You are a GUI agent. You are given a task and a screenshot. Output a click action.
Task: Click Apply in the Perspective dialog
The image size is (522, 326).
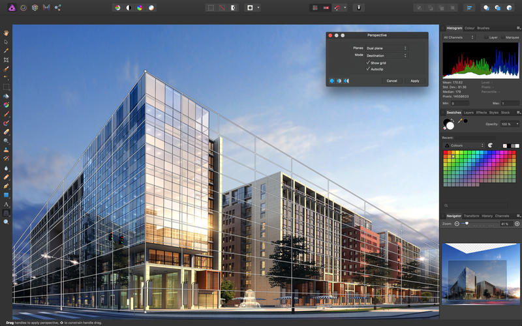pos(414,81)
